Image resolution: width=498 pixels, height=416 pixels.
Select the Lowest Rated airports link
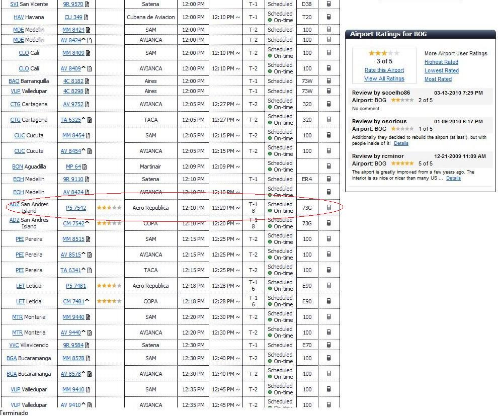click(441, 70)
